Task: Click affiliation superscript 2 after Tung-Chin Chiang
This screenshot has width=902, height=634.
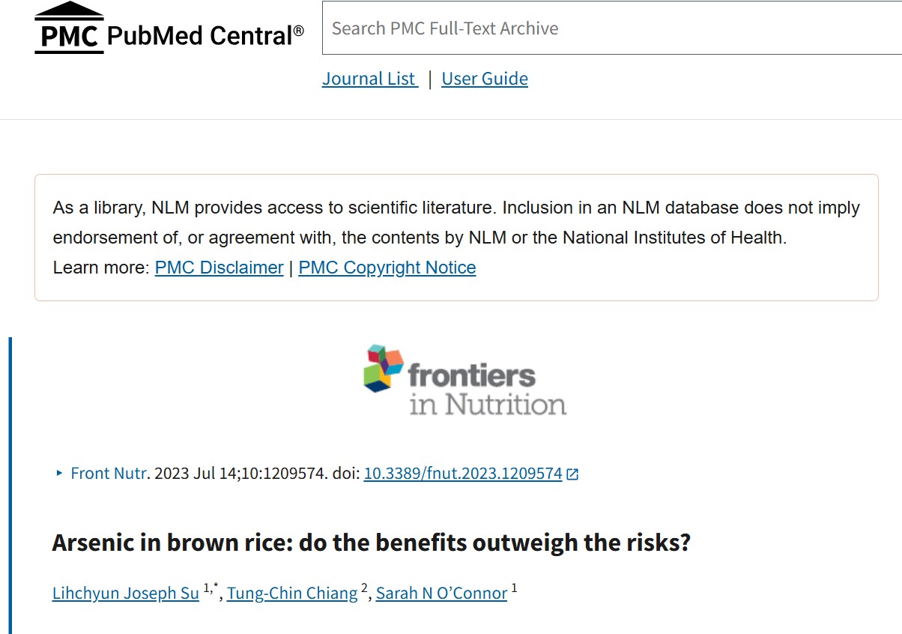Action: point(365,588)
